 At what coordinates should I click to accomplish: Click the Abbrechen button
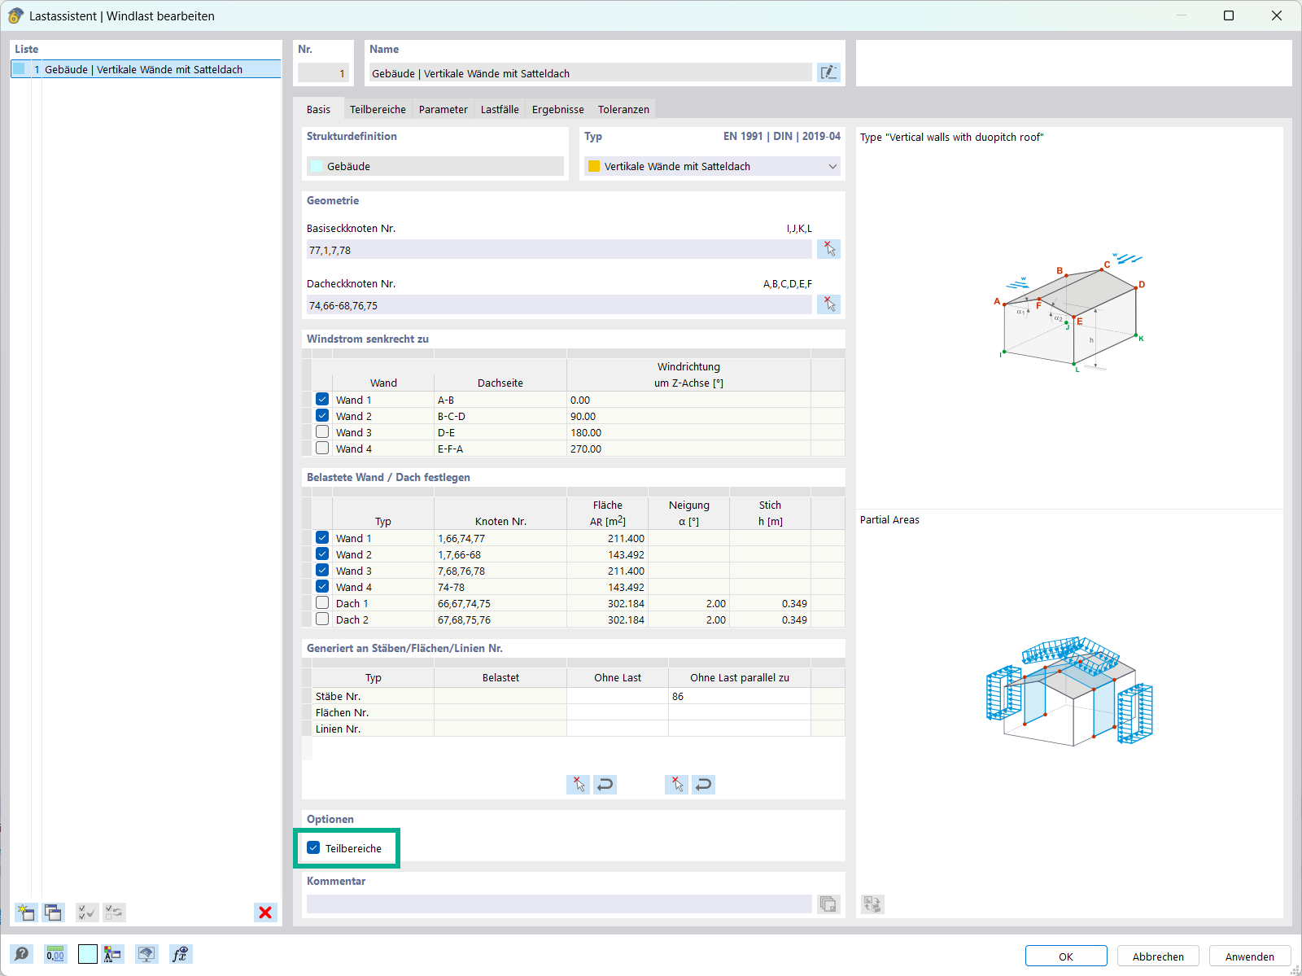pos(1158,956)
